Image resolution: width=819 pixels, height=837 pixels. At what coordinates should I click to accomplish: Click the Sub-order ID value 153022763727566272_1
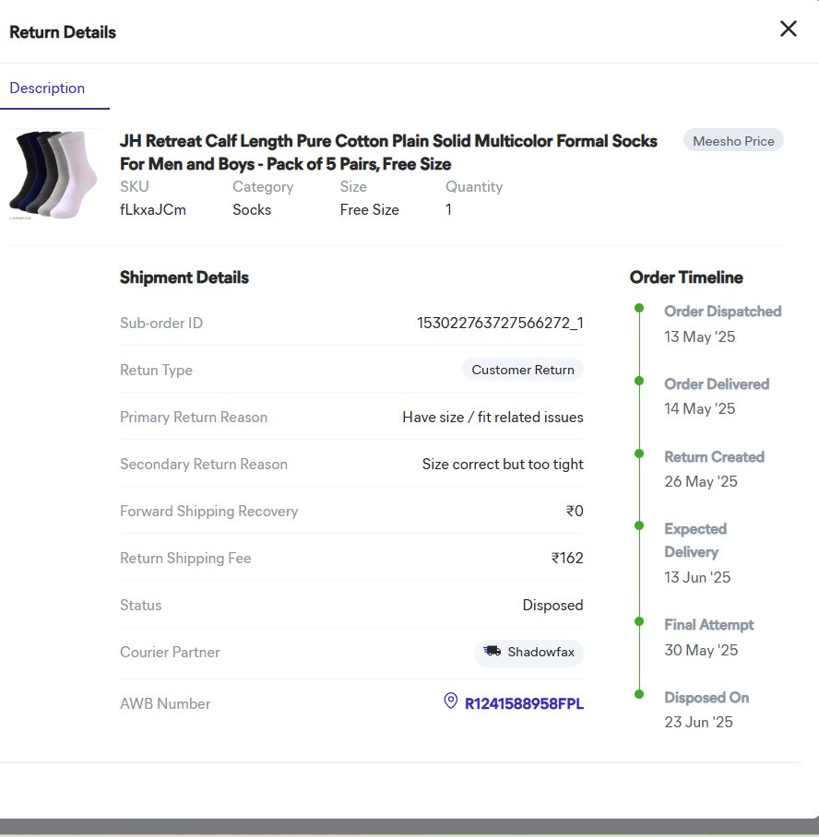coord(500,323)
